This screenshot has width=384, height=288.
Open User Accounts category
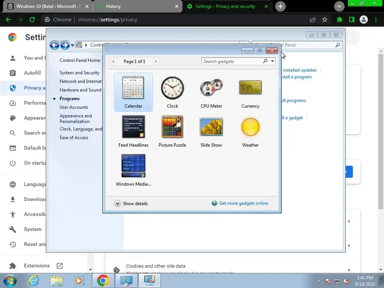coord(74,107)
